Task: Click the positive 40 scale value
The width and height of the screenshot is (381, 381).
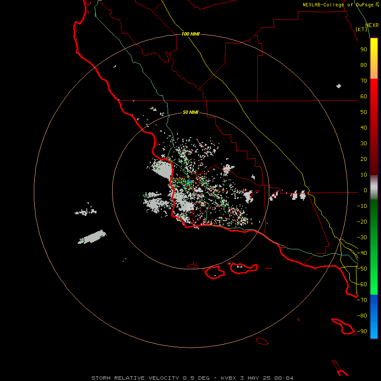Action: [364, 128]
